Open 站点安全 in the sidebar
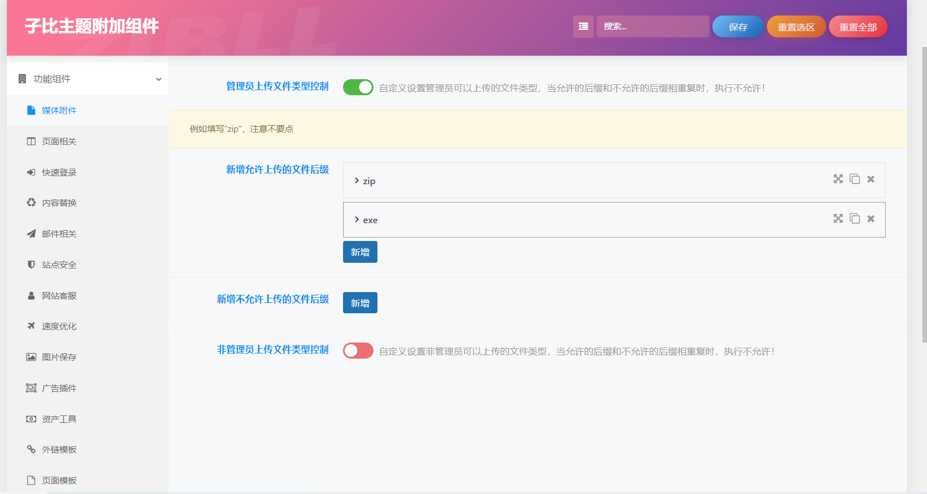Image resolution: width=927 pixels, height=494 pixels. (59, 264)
